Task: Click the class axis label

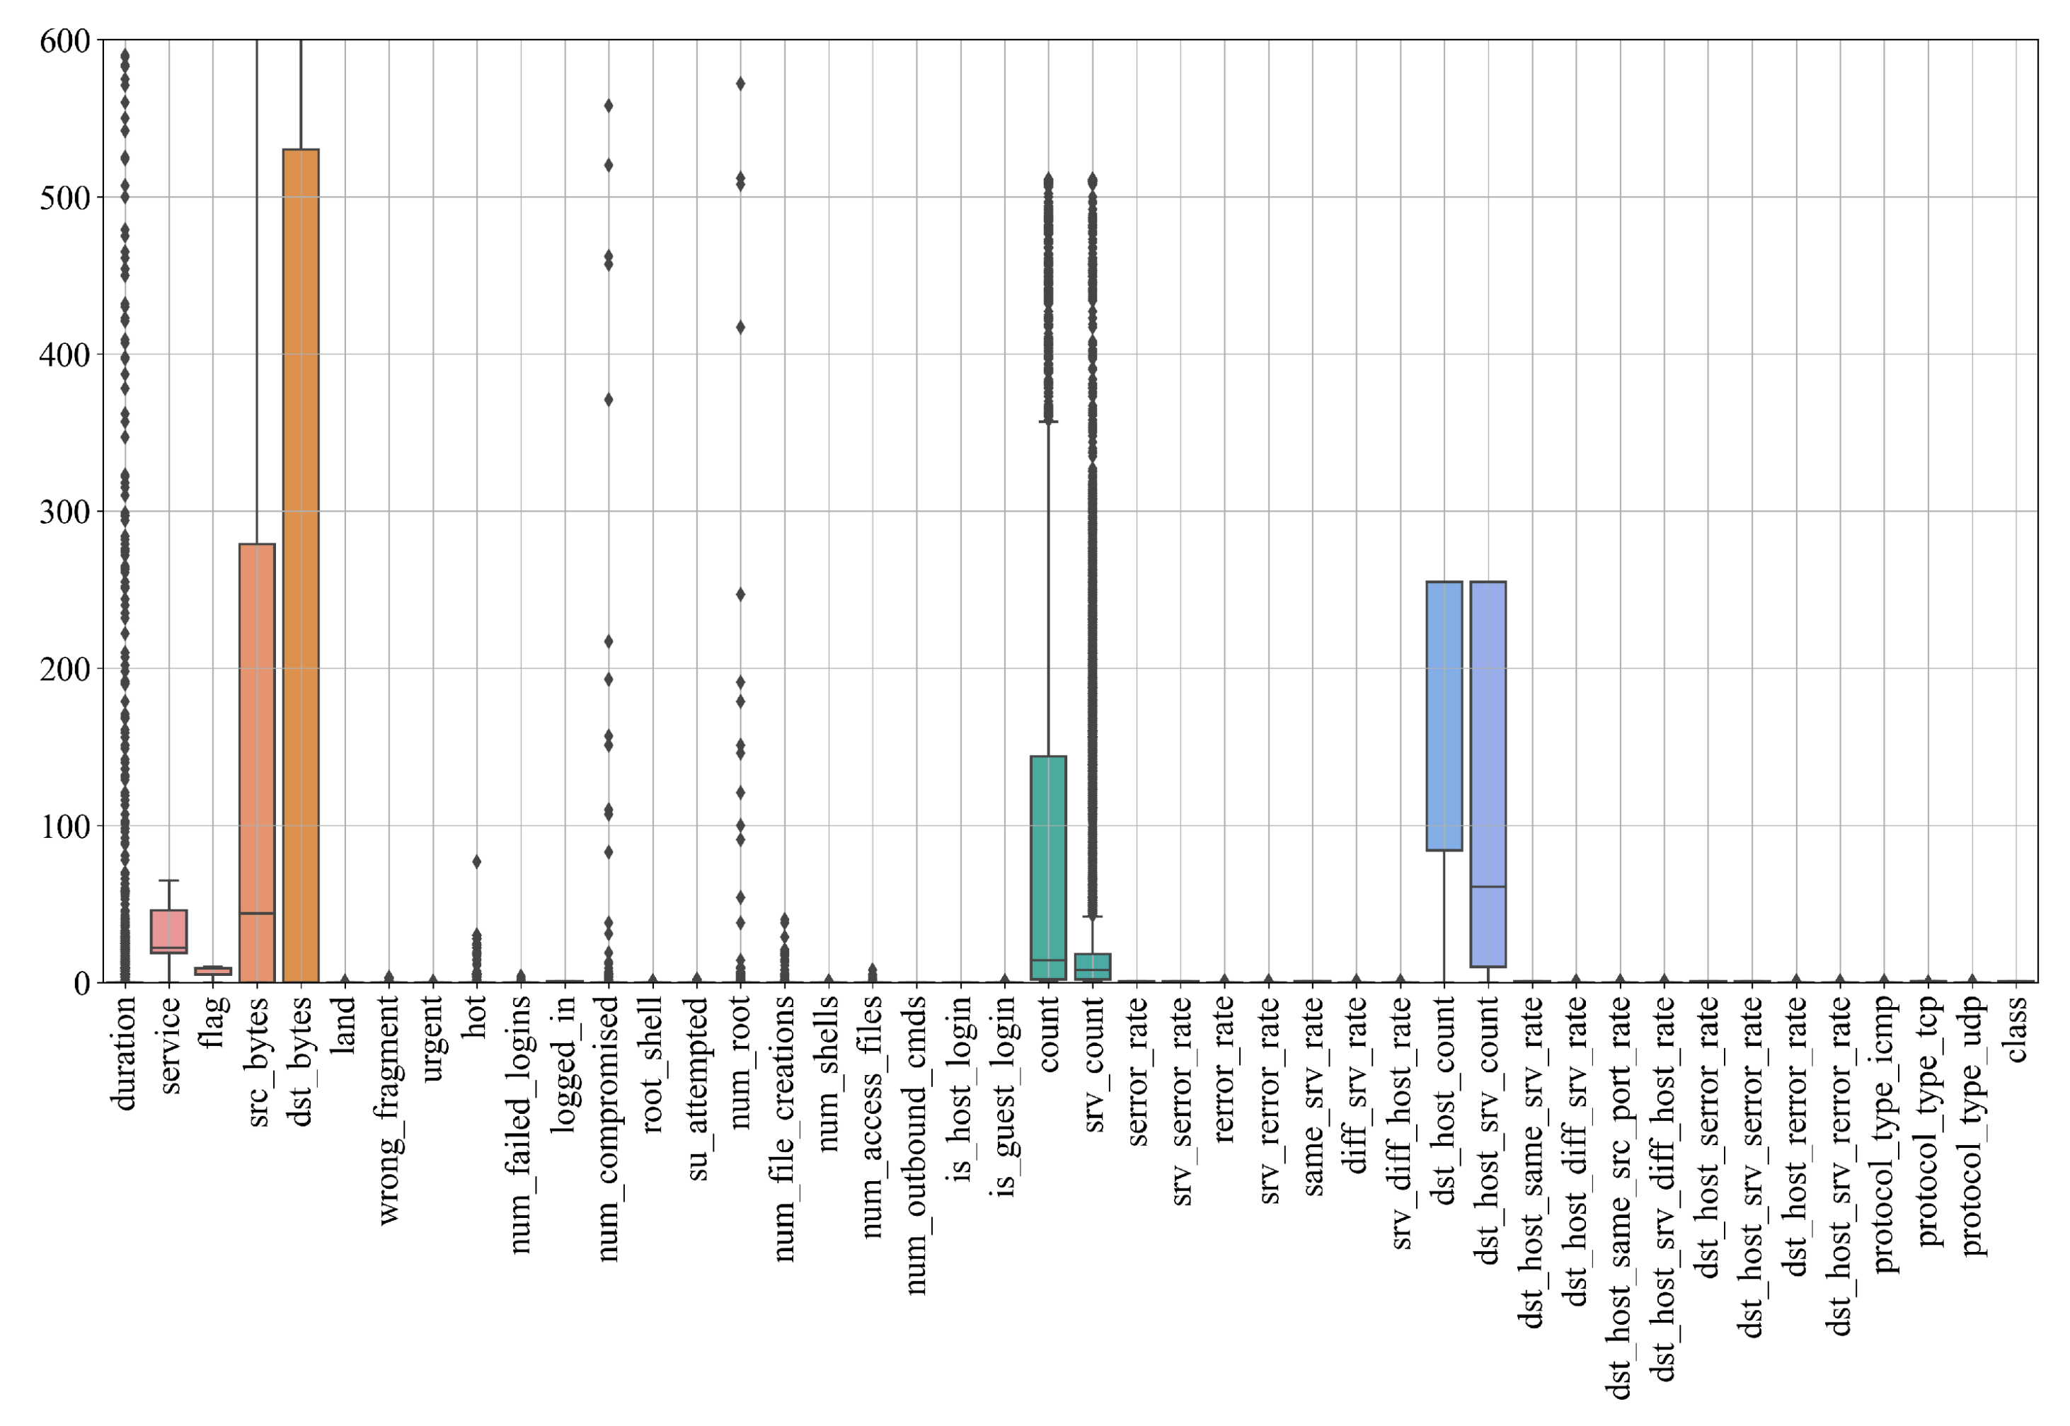Action: [x=2016, y=1029]
